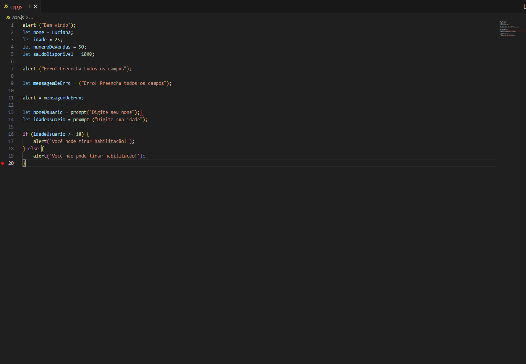Click the prompt "Digite seu nome" string
526x364 pixels.
coord(112,112)
